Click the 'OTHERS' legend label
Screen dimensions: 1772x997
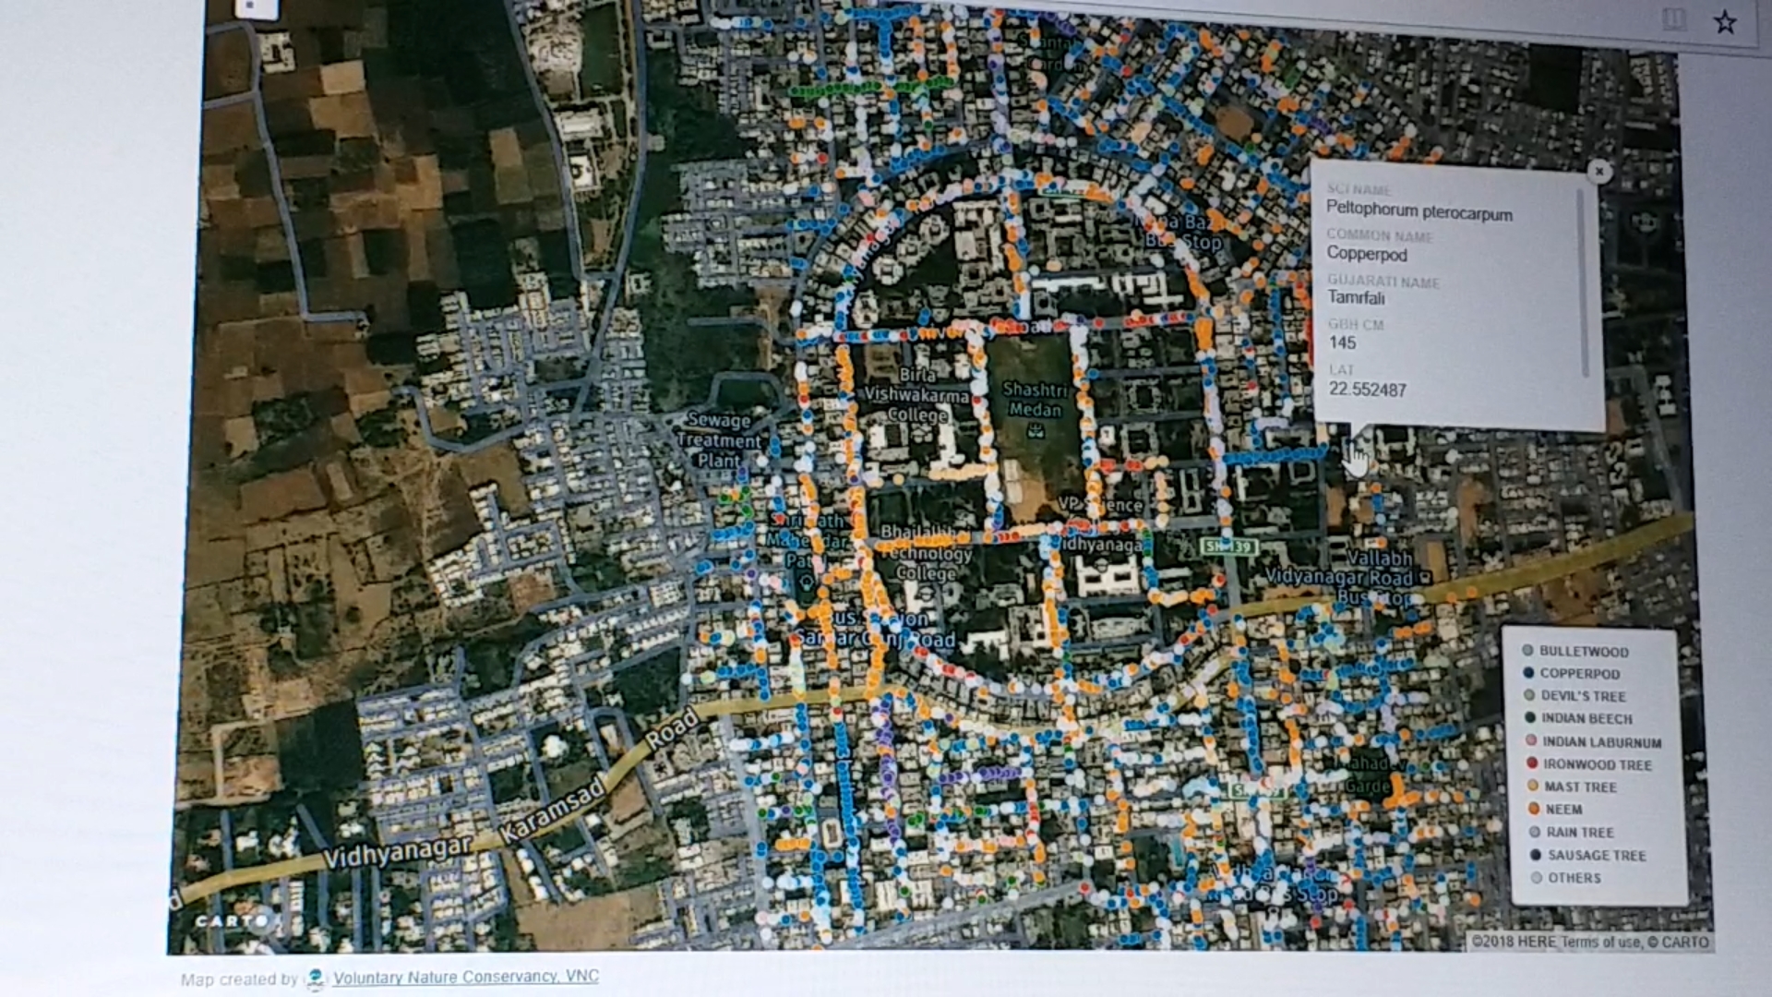tap(1574, 878)
